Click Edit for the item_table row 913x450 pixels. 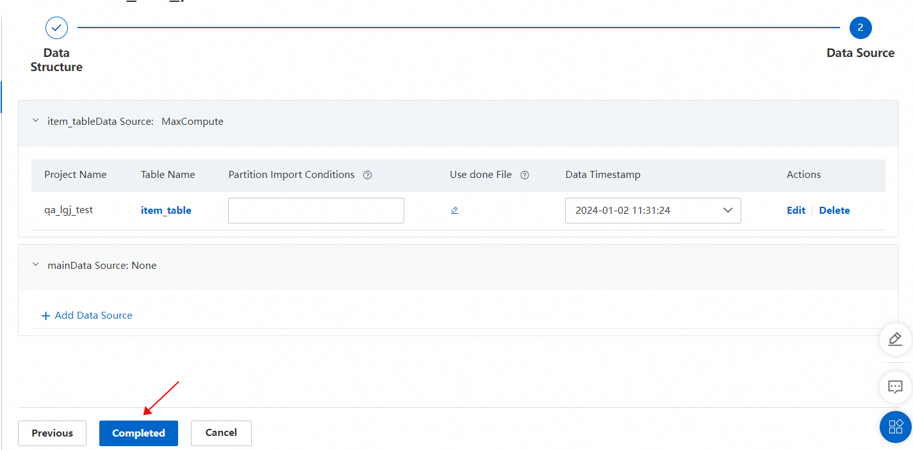796,210
